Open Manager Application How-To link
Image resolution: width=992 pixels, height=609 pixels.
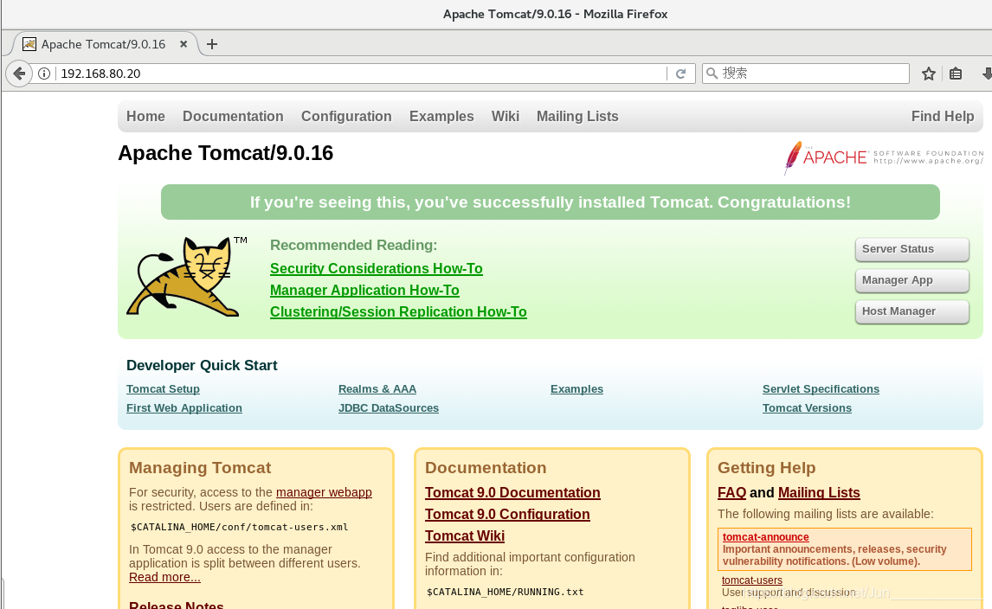click(x=364, y=291)
